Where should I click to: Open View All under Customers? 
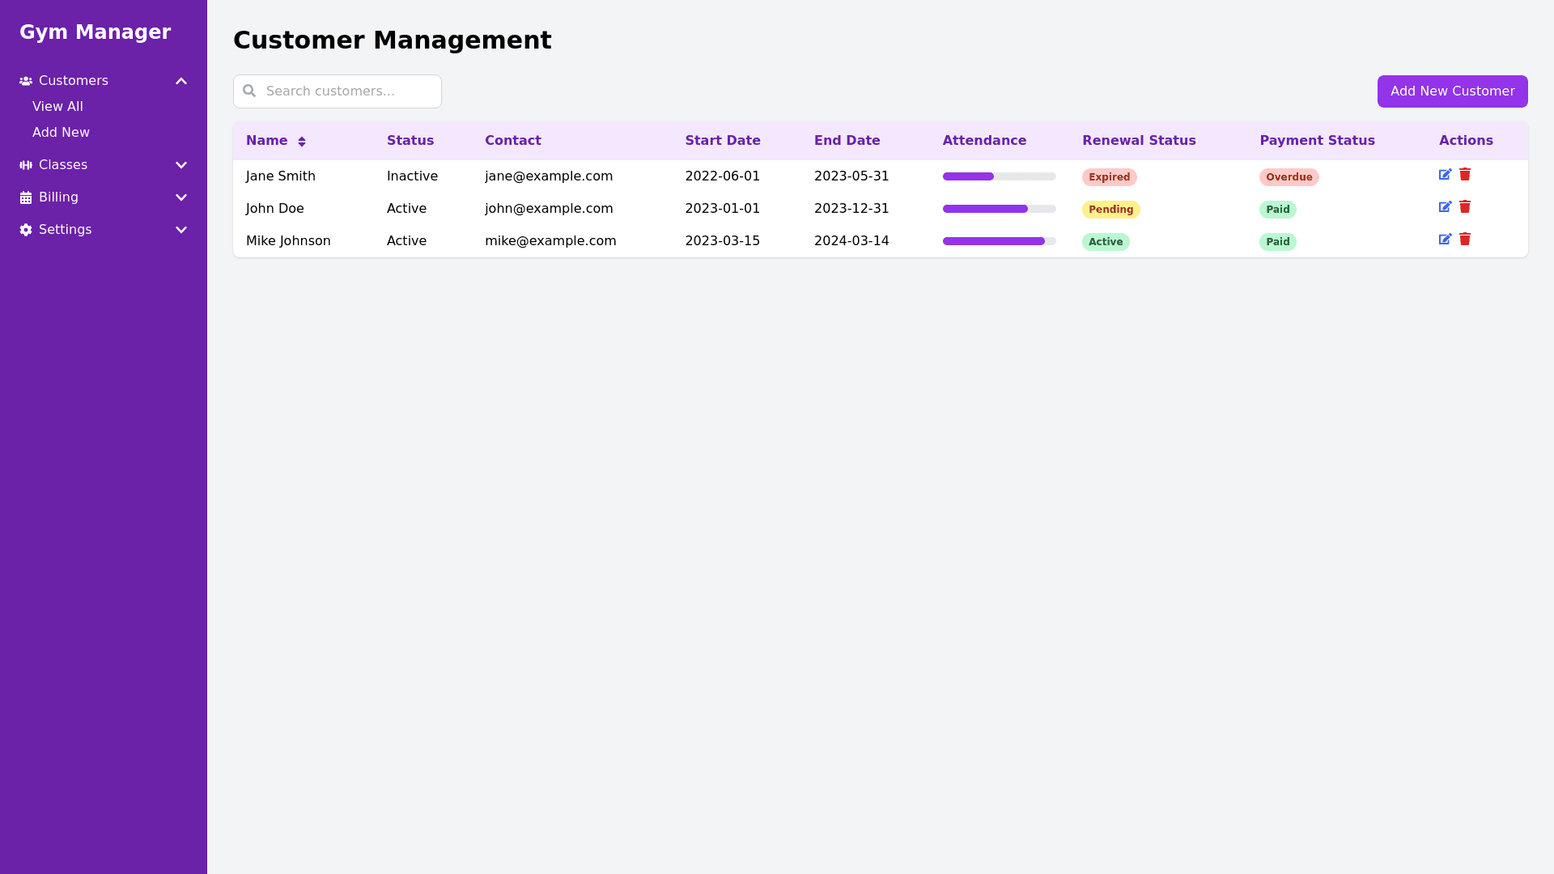point(57,107)
